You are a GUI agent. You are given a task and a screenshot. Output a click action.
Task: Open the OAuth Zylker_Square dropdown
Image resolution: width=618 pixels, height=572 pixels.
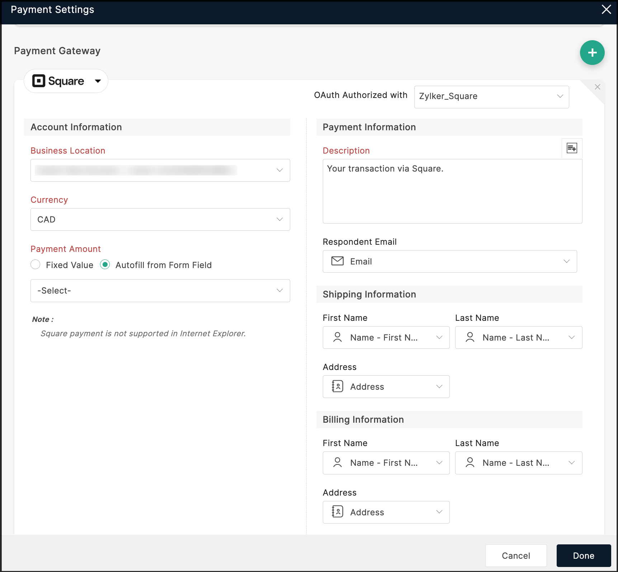point(491,97)
